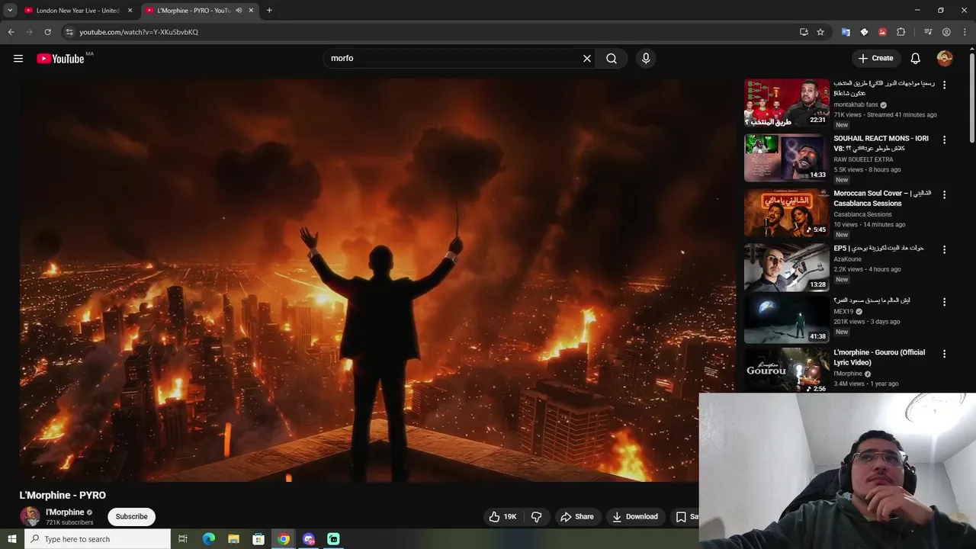Open Windows Start menu
Viewport: 976px width, 549px height.
click(x=11, y=539)
